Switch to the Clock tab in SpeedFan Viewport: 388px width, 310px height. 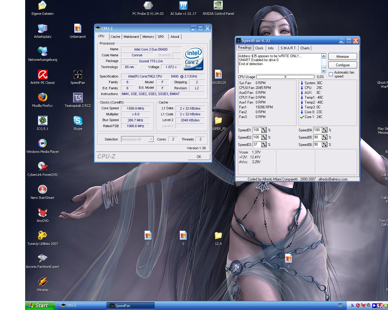point(259,48)
